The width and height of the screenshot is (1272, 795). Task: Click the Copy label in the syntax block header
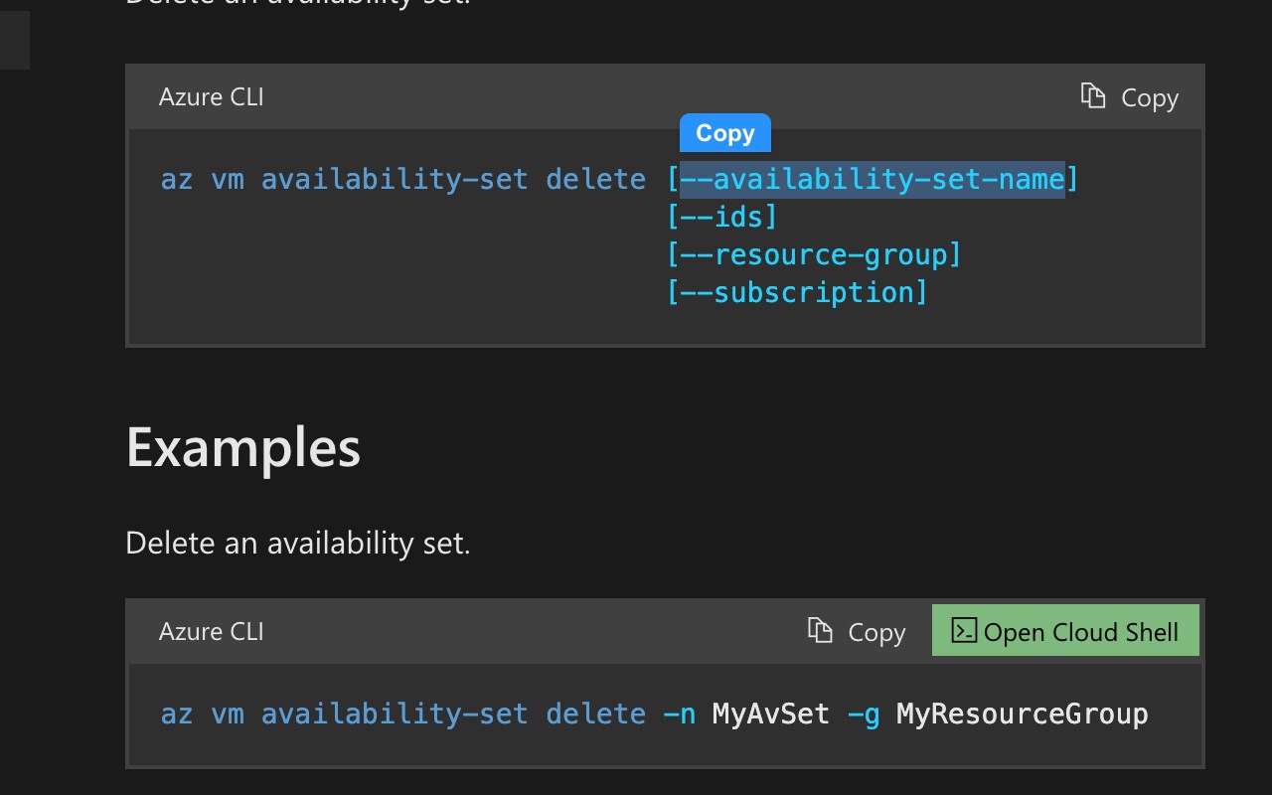click(x=1150, y=97)
